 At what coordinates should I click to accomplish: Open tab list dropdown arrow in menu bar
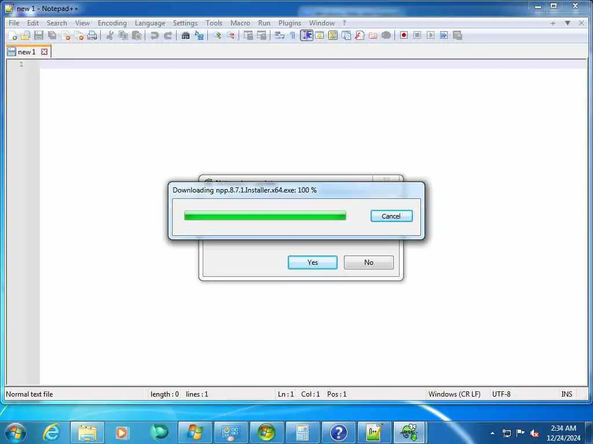click(x=568, y=23)
